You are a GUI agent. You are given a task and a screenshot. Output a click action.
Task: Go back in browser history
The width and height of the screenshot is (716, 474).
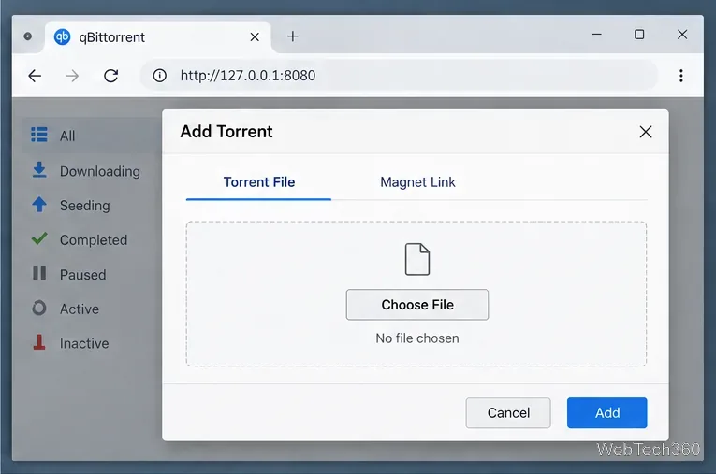pos(35,76)
